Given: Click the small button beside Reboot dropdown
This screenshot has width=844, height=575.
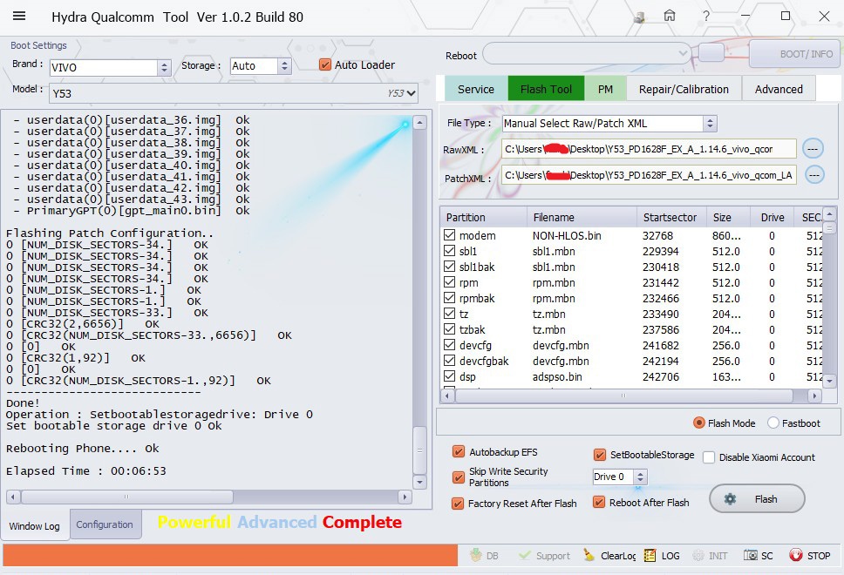Looking at the screenshot, I should coord(711,53).
